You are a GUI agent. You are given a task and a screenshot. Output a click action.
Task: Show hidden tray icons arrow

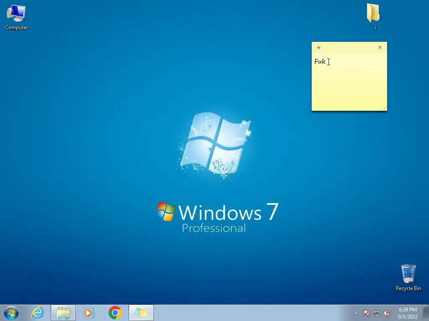(x=356, y=313)
